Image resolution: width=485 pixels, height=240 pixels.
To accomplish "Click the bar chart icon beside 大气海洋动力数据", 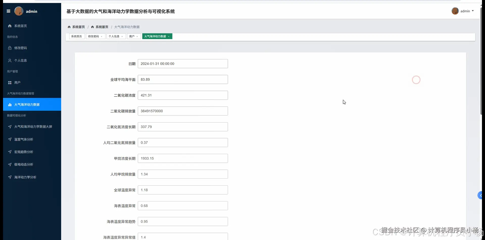I will [10, 105].
